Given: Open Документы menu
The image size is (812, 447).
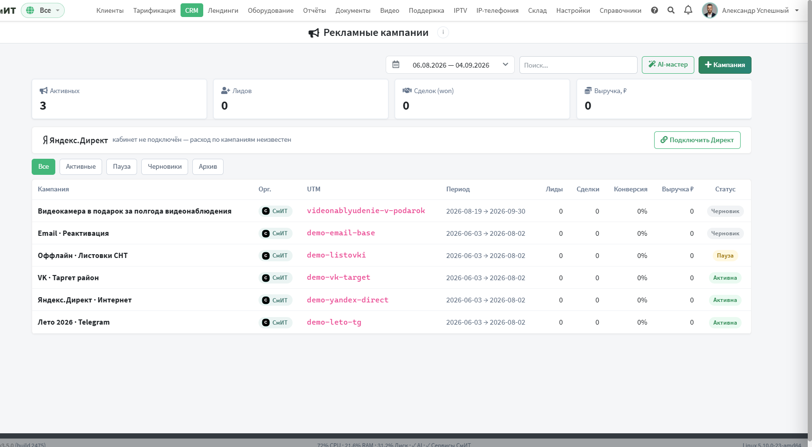Looking at the screenshot, I should 353,10.
